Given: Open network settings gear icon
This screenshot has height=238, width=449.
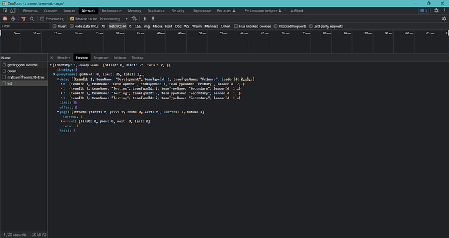Looking at the screenshot, I should coord(444,19).
